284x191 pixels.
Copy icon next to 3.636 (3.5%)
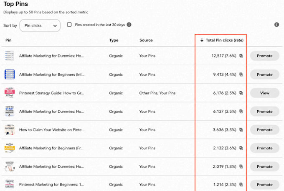[x=241, y=129]
